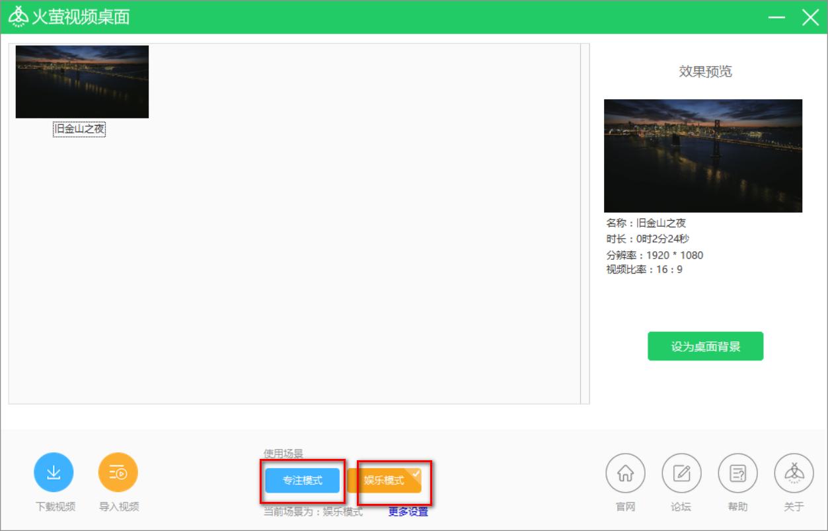Open the 官网 official website icon
828x531 pixels.
624,472
